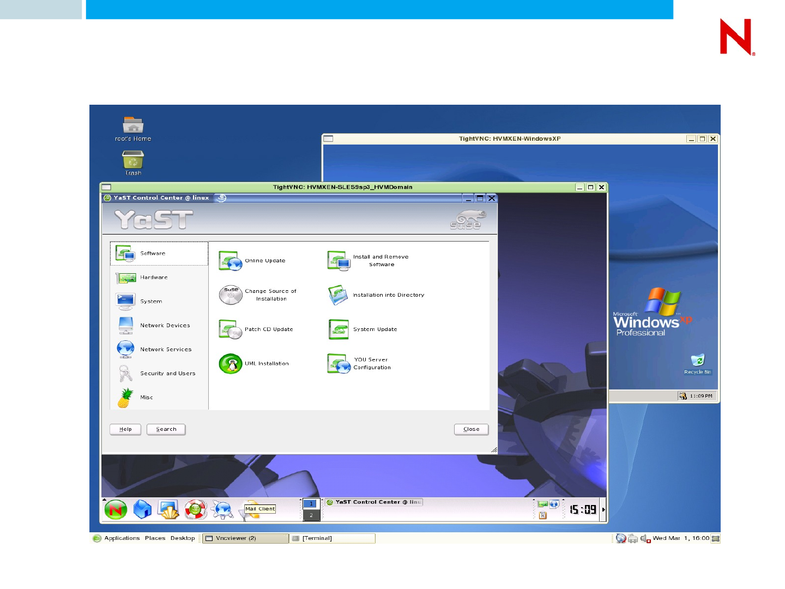Open the Software category in YaST
785x589 pixels.
[x=159, y=254]
